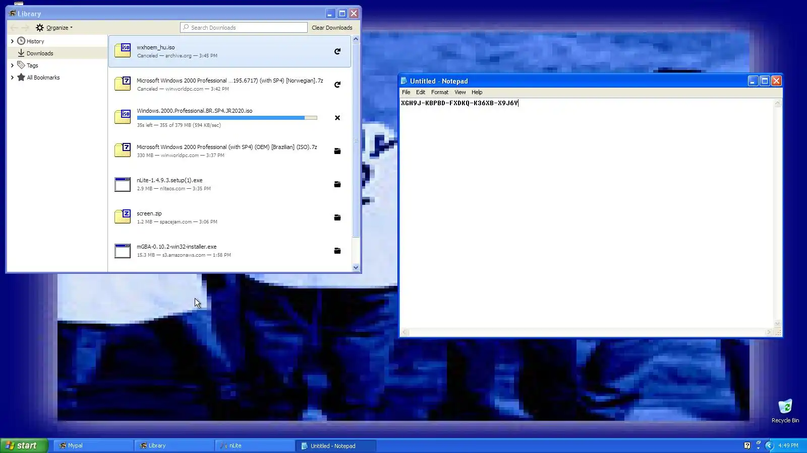The height and width of the screenshot is (453, 807).
Task: Minimize the Notepad window
Action: click(x=753, y=81)
